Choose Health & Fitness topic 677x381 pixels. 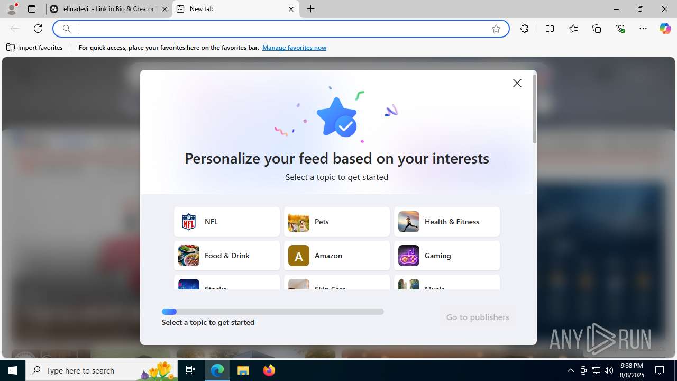pos(447,222)
